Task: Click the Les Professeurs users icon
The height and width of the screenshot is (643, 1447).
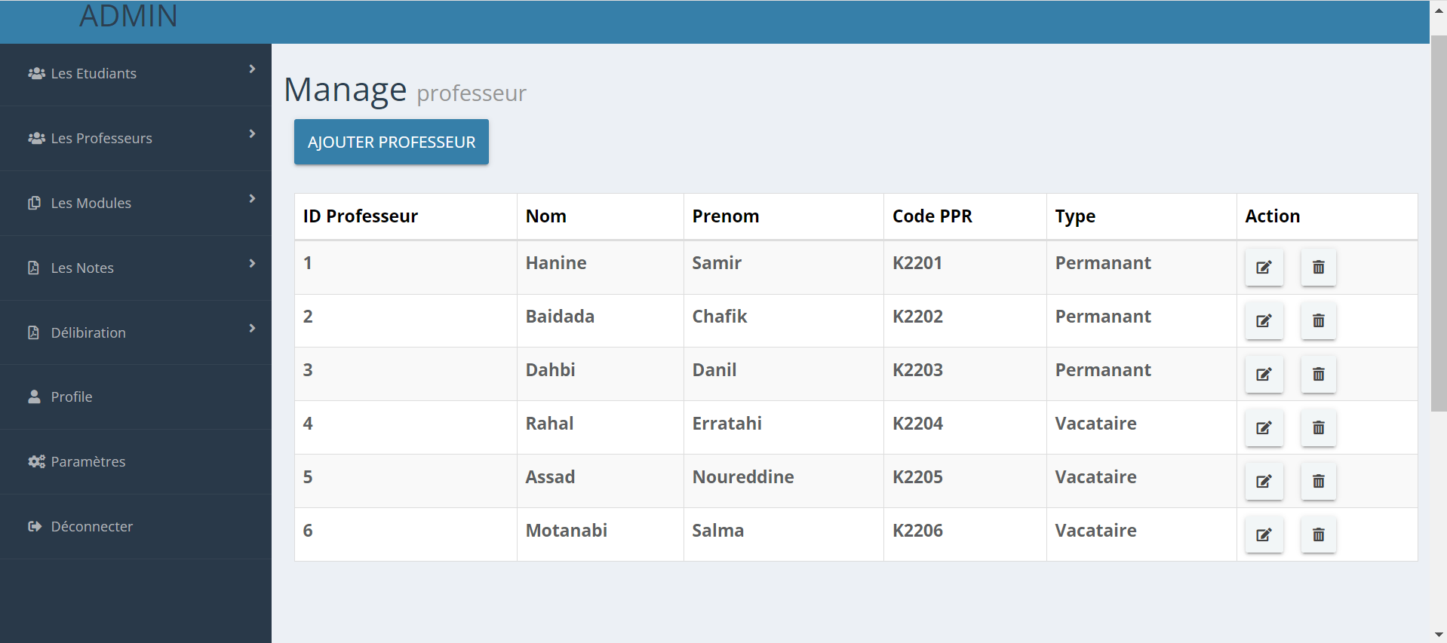Action: pos(35,138)
